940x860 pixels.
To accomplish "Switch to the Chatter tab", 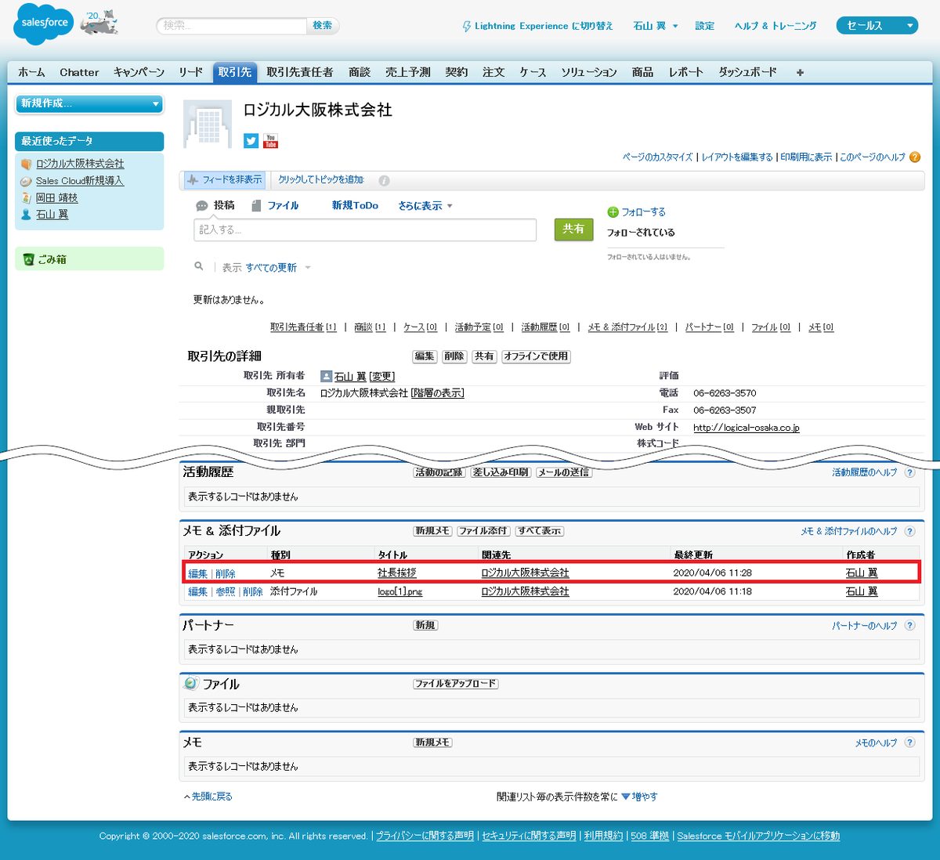I will [79, 72].
